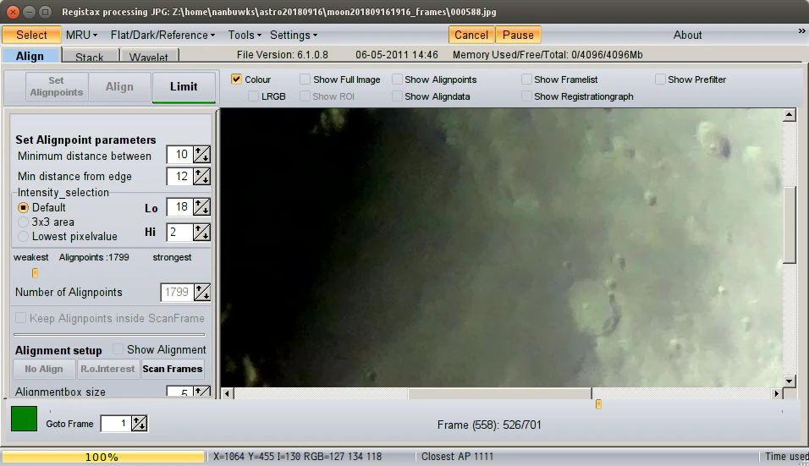This screenshot has height=466, width=809.
Task: Expand hidden menu items chevron
Action: coord(801,31)
